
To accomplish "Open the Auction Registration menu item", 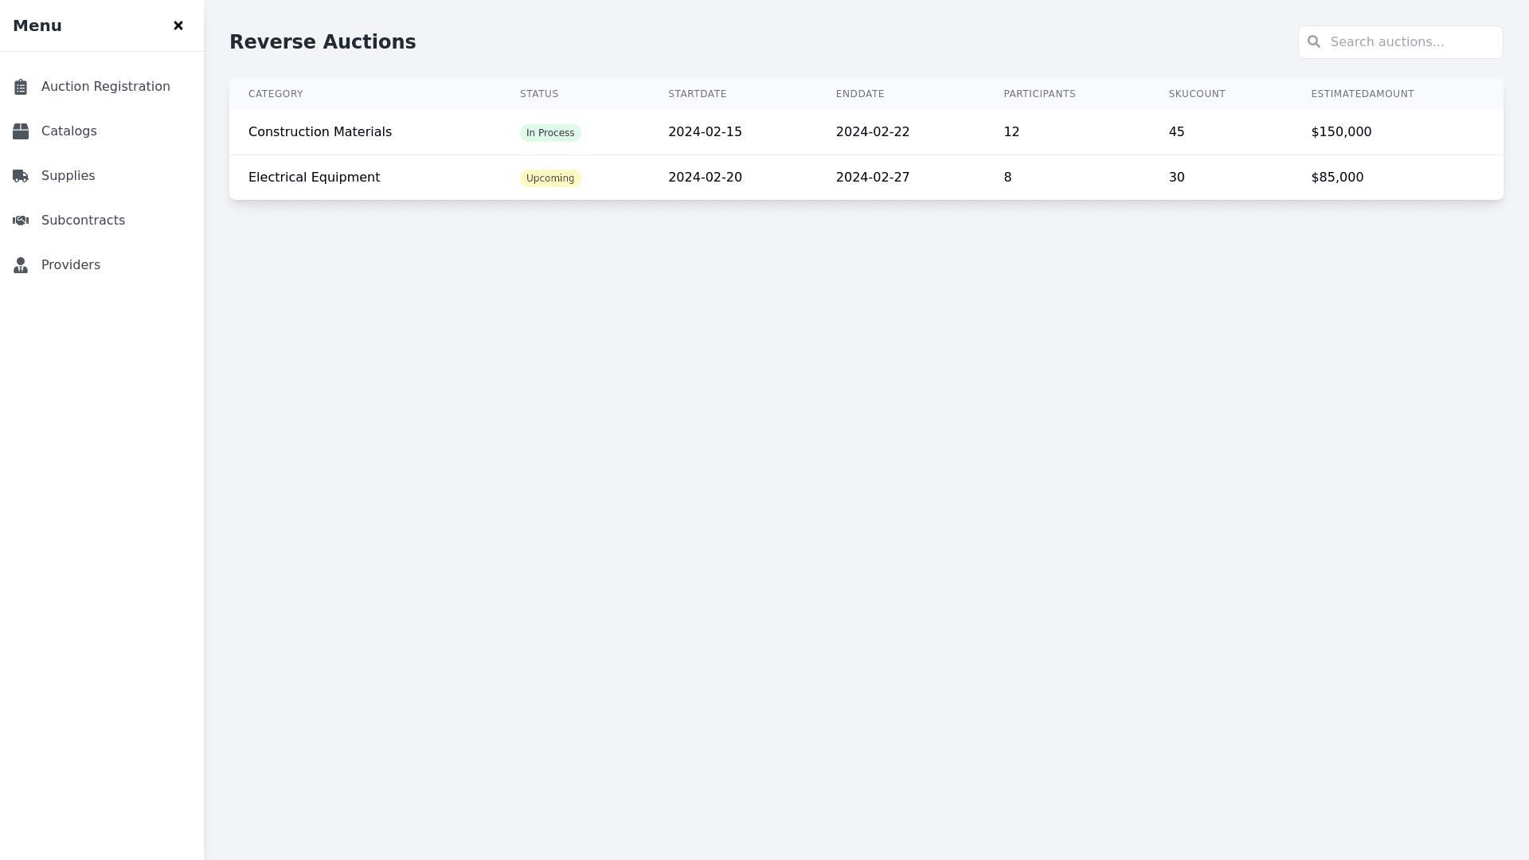I will [105, 87].
